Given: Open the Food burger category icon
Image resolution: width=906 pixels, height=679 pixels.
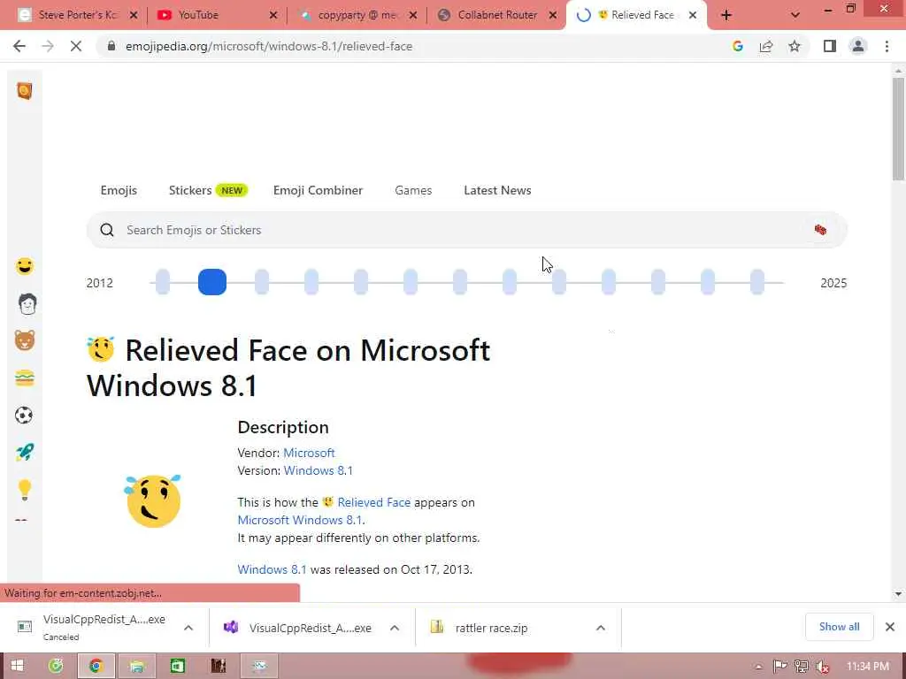Looking at the screenshot, I should point(24,378).
